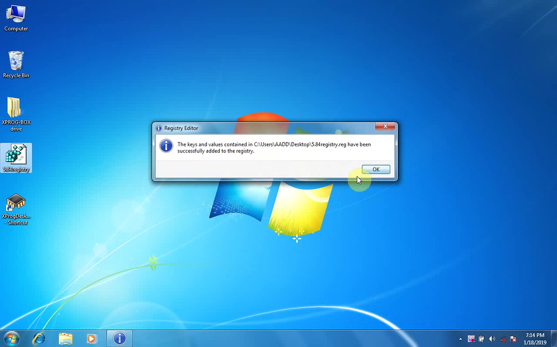The height and width of the screenshot is (347, 557).
Task: Click the safely remove hardware tray icon
Action: 481,339
